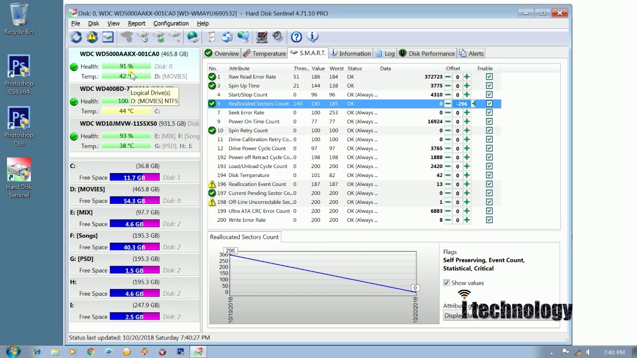Screen dimensions: 637x358
Task: Untick Enable checkbox for Disk Temperature
Action: point(489,176)
